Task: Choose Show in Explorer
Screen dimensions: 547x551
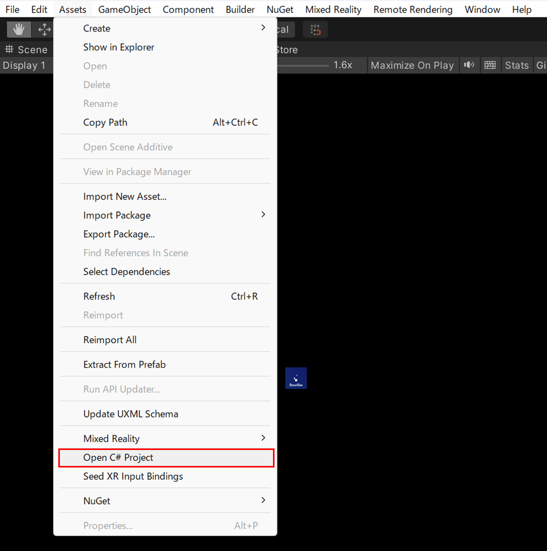Action: click(165, 47)
